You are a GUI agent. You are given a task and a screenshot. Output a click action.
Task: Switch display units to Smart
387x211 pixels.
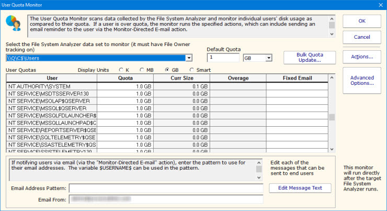click(x=192, y=70)
